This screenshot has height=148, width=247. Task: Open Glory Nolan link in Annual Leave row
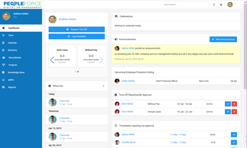click(127, 112)
